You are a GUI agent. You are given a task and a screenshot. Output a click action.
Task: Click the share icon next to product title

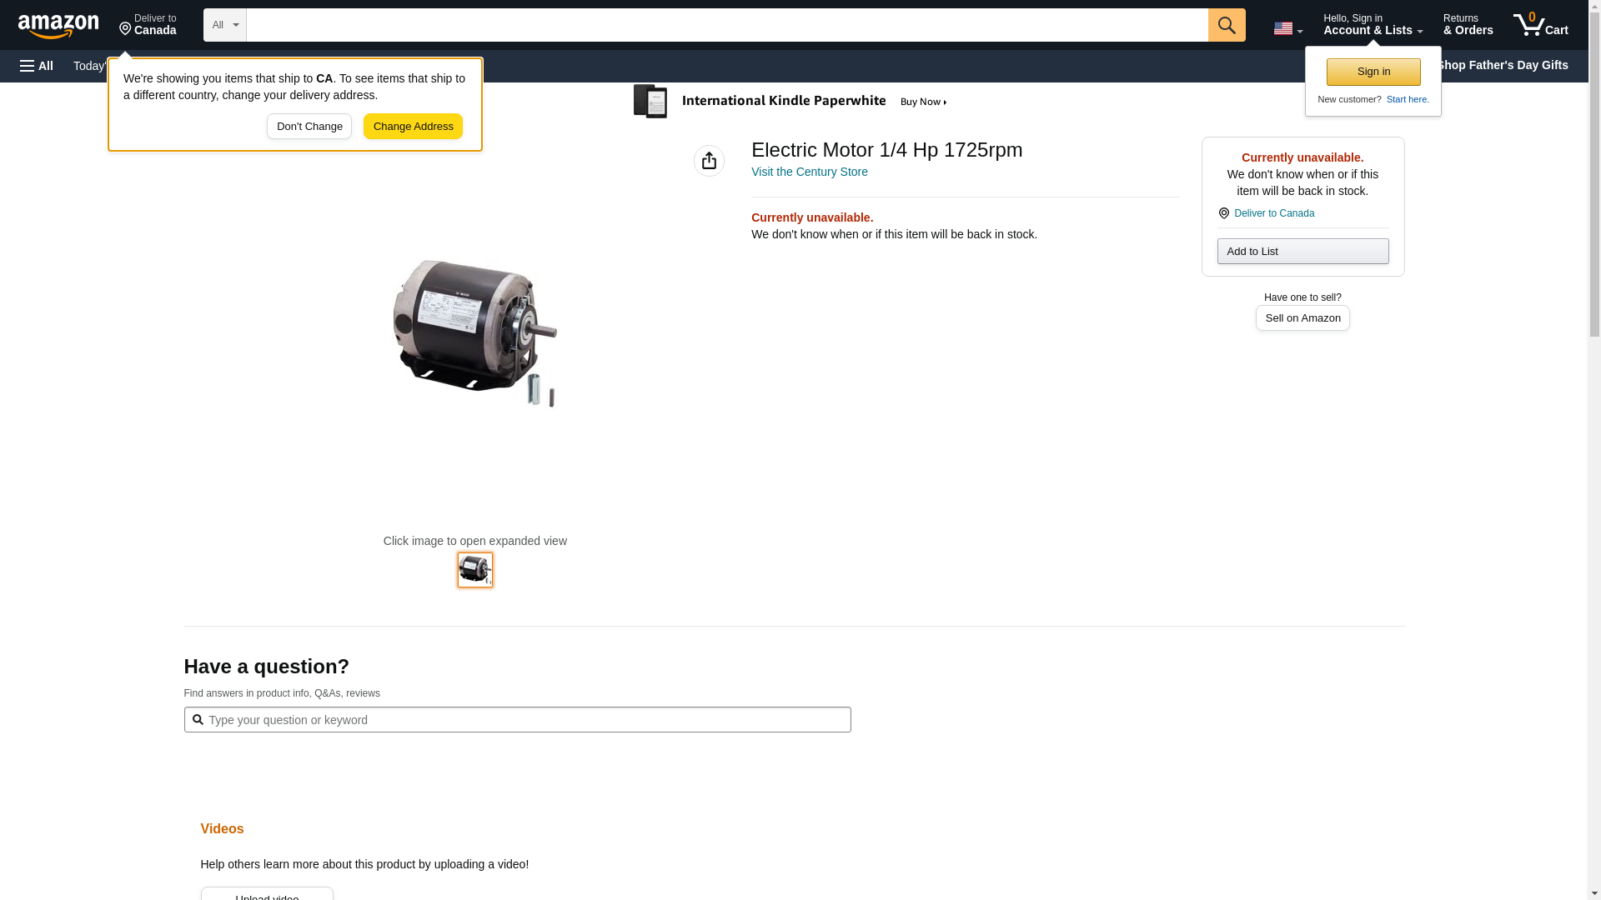pyautogui.click(x=709, y=161)
